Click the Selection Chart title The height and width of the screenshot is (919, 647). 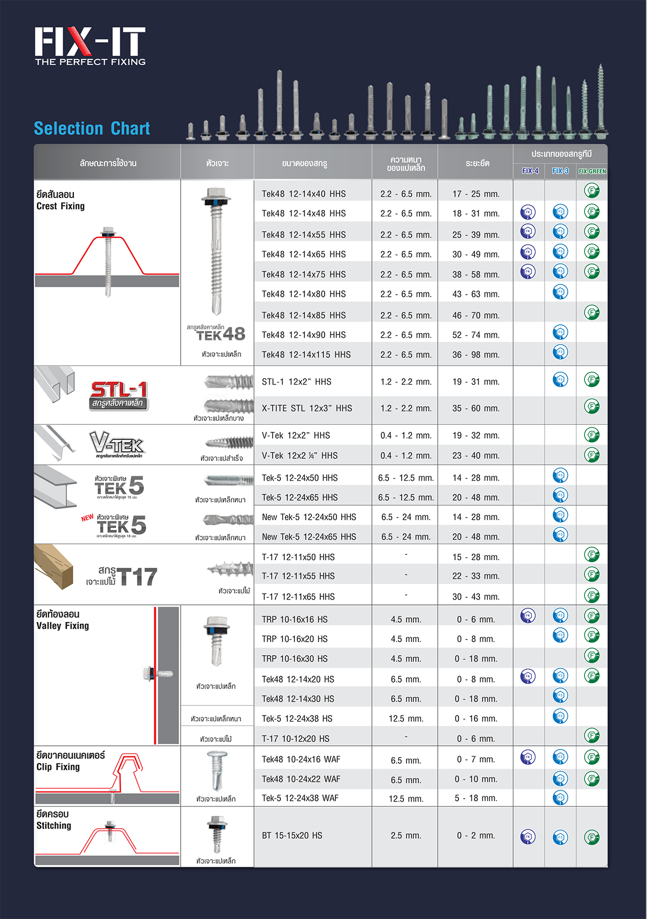click(92, 128)
